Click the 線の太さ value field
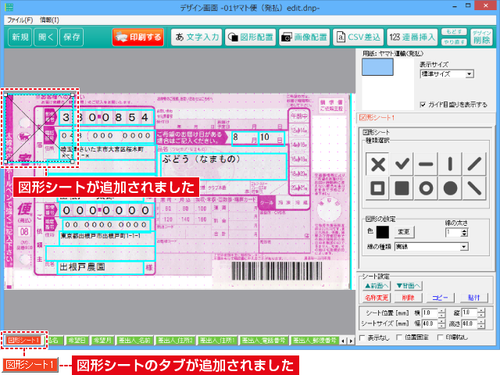The height and width of the screenshot is (375, 500). pos(453,233)
